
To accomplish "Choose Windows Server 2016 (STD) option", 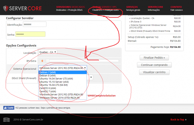I will click(63, 98).
